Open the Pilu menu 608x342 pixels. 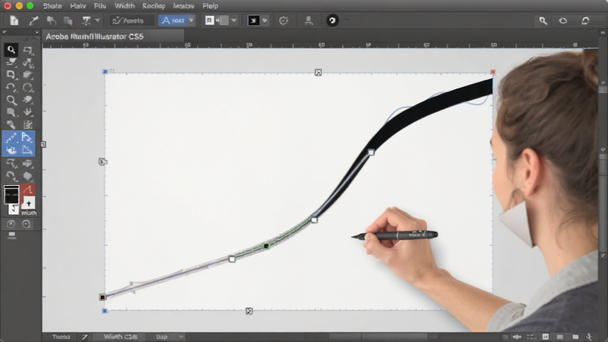pyautogui.click(x=100, y=6)
